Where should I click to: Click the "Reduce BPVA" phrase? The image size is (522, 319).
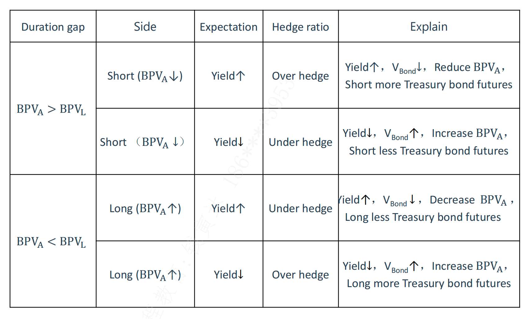[467, 68]
